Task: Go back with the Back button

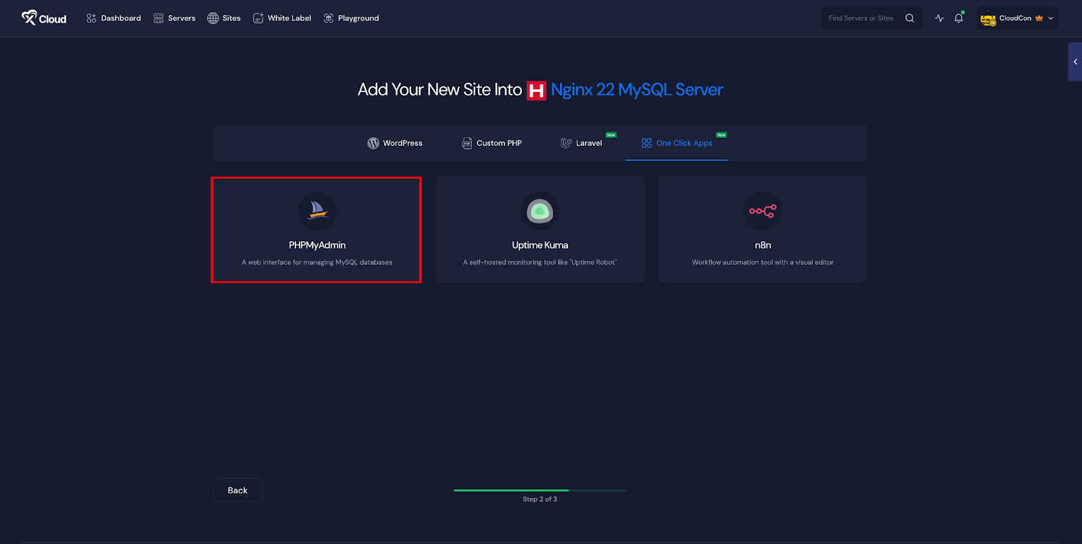Action: pos(237,491)
